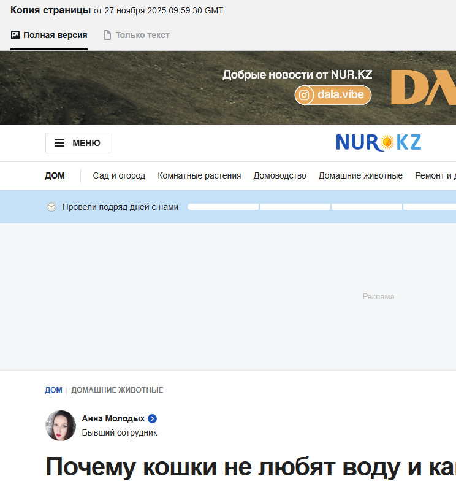456x484 pixels.
Task: Click the Добрые новости от NUR.KZ banner text
Action: point(297,75)
